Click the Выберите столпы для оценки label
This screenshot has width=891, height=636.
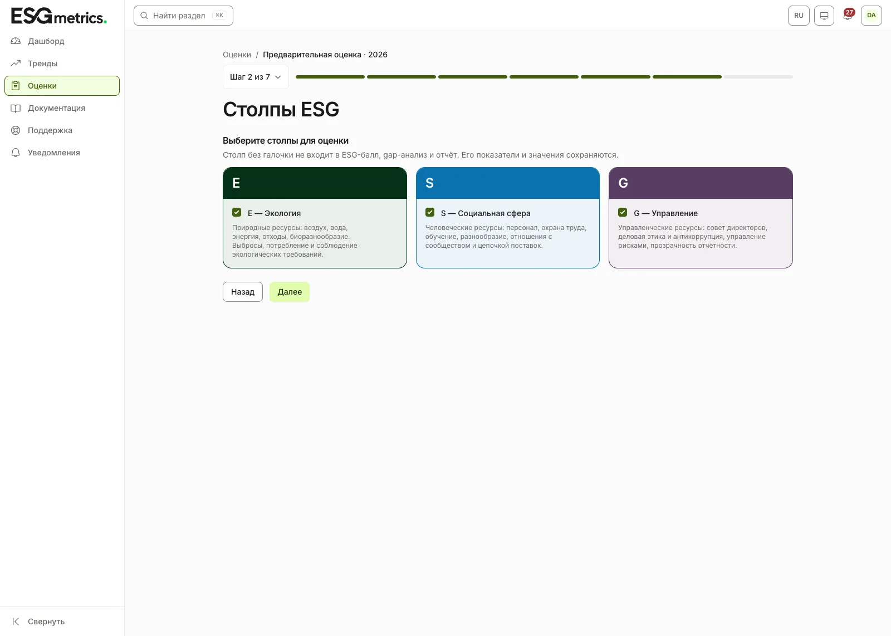[286, 141]
